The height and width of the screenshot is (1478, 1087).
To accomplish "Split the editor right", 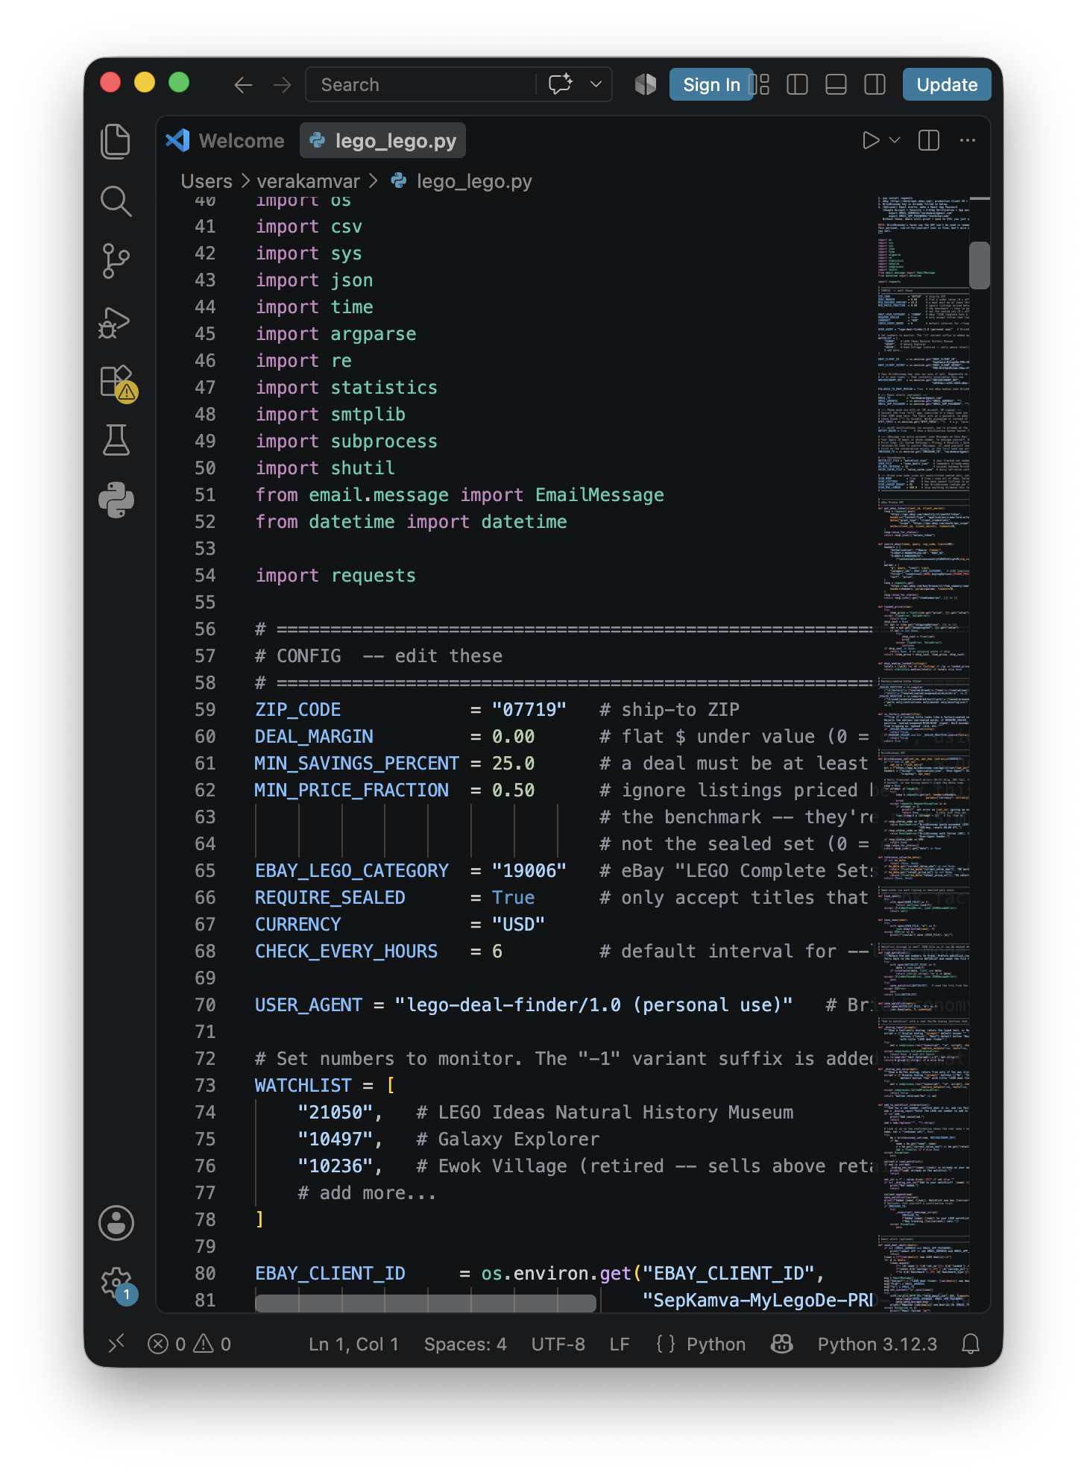I will [929, 141].
